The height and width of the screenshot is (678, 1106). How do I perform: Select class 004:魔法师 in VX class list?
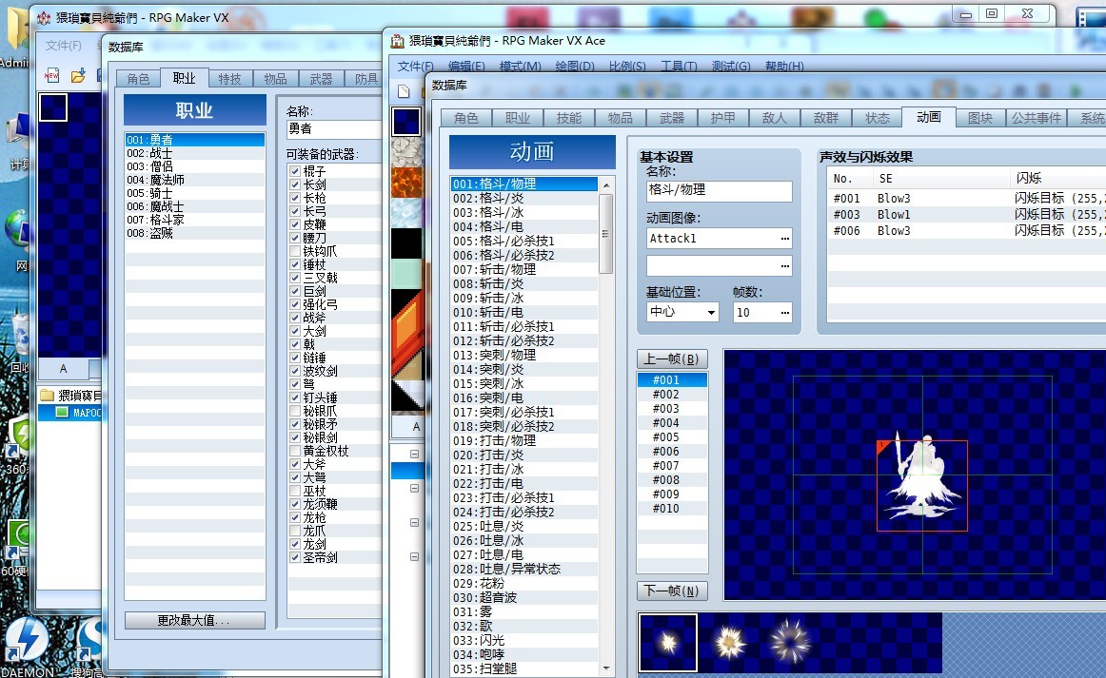click(195, 180)
